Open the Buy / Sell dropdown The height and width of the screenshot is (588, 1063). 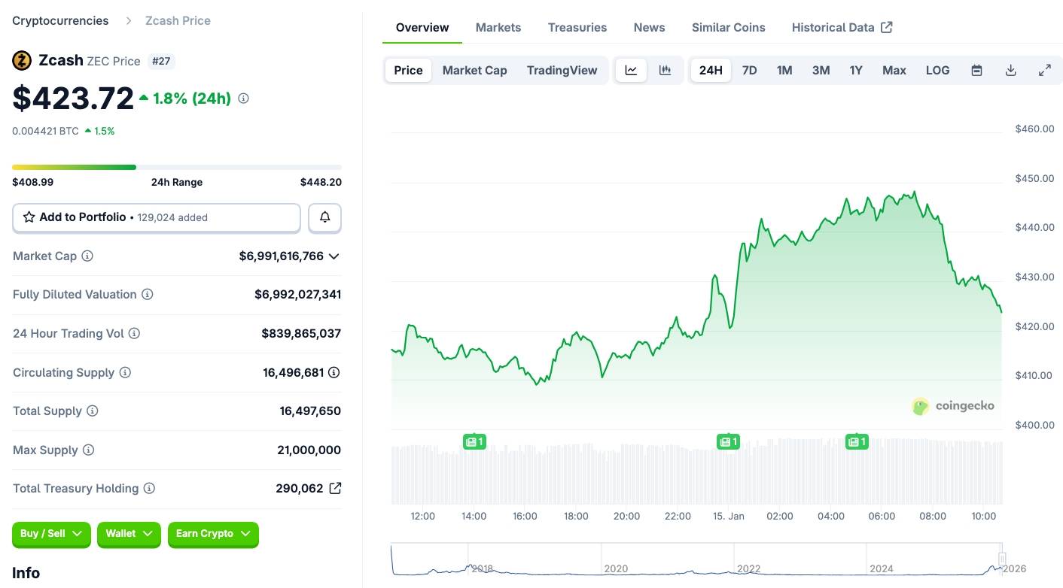coord(51,534)
